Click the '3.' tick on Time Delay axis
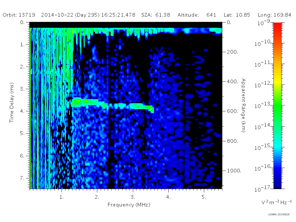 tap(22, 89)
